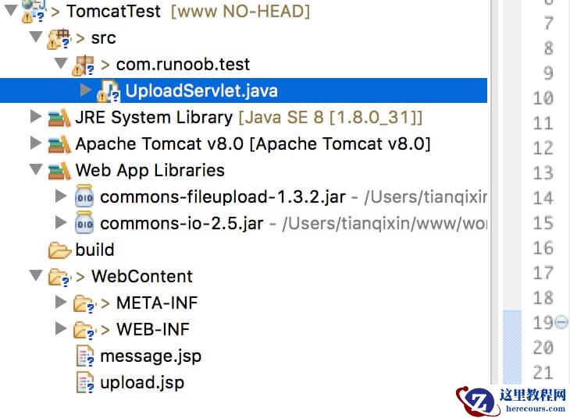This screenshot has height=418, width=570.
Task: Click the TomcatTest project icon
Action: (34, 10)
